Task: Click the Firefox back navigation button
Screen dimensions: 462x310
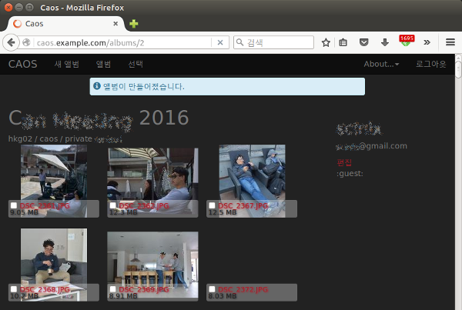Action: click(x=13, y=42)
